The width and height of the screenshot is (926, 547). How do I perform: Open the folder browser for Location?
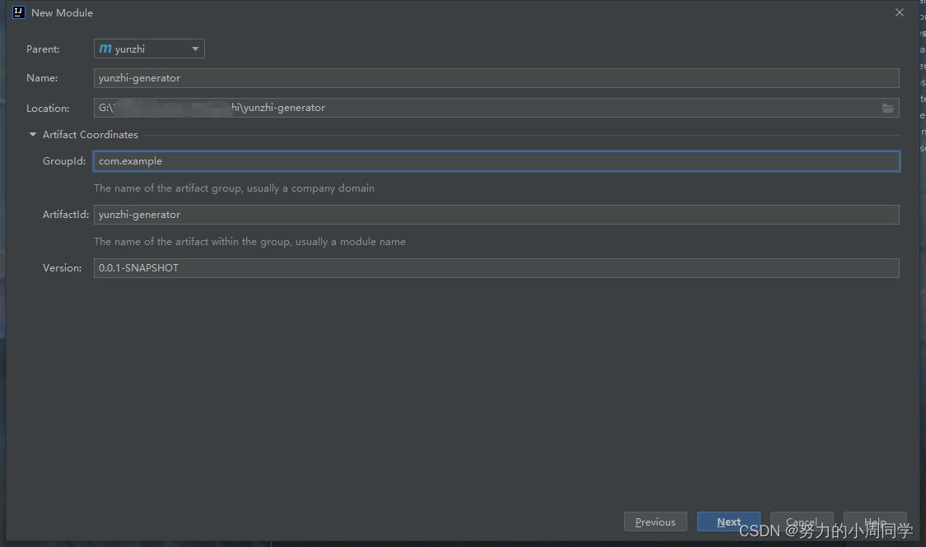pyautogui.click(x=887, y=108)
